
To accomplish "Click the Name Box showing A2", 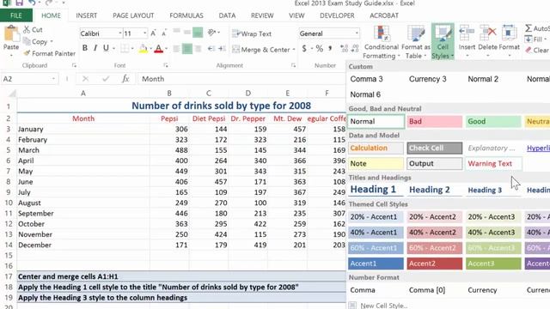I will point(27,79).
